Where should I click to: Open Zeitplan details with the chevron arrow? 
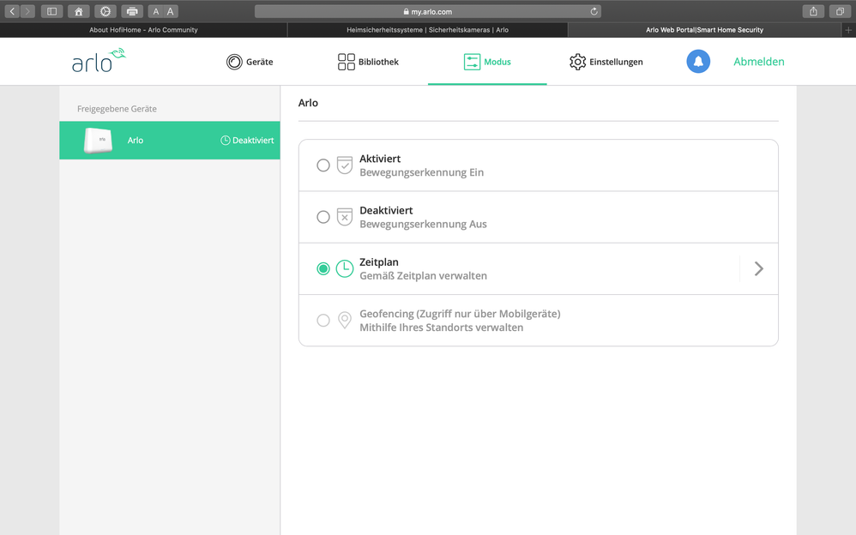coord(759,268)
